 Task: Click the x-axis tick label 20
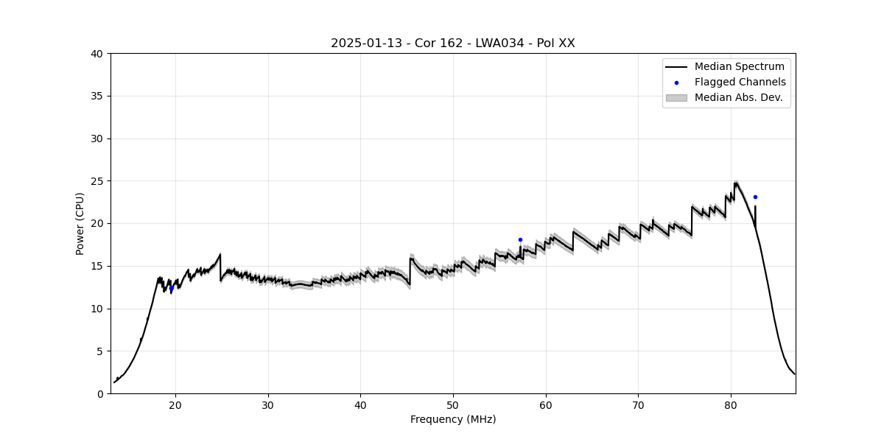pos(175,404)
